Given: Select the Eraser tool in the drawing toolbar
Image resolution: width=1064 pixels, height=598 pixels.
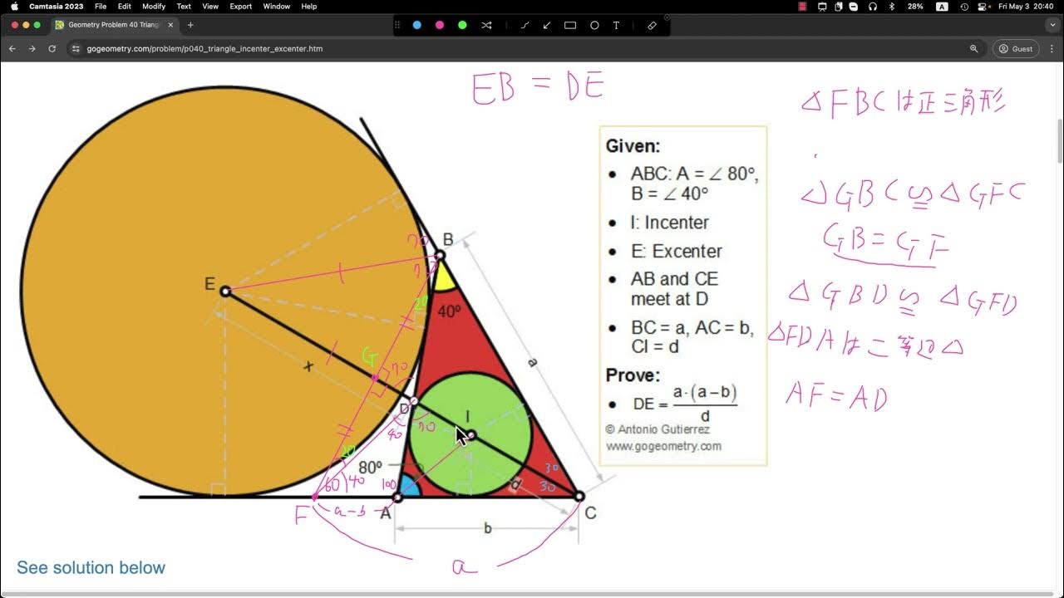Looking at the screenshot, I should [651, 26].
